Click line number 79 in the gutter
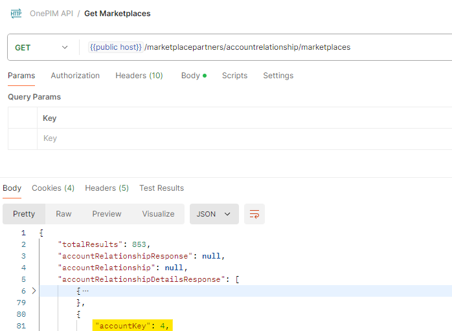Image resolution: width=452 pixels, height=331 pixels. pyautogui.click(x=21, y=303)
